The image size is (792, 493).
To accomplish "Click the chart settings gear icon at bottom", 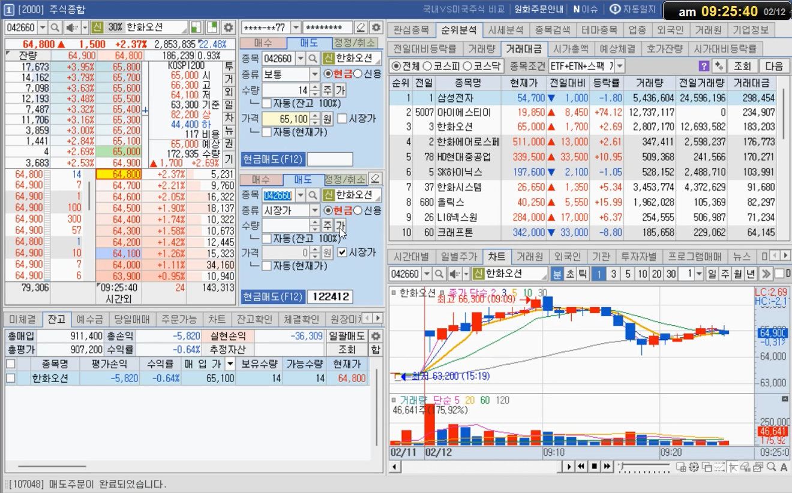I will pos(694,467).
